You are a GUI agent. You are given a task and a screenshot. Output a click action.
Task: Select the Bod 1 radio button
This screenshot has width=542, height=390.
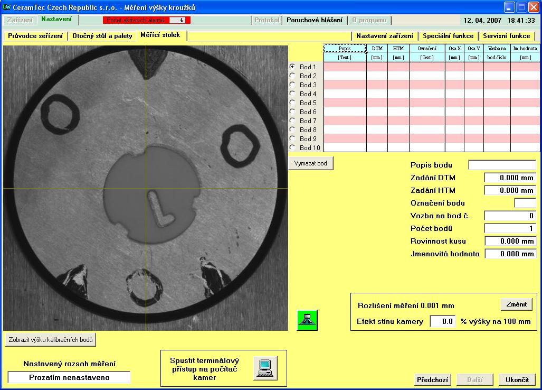292,67
